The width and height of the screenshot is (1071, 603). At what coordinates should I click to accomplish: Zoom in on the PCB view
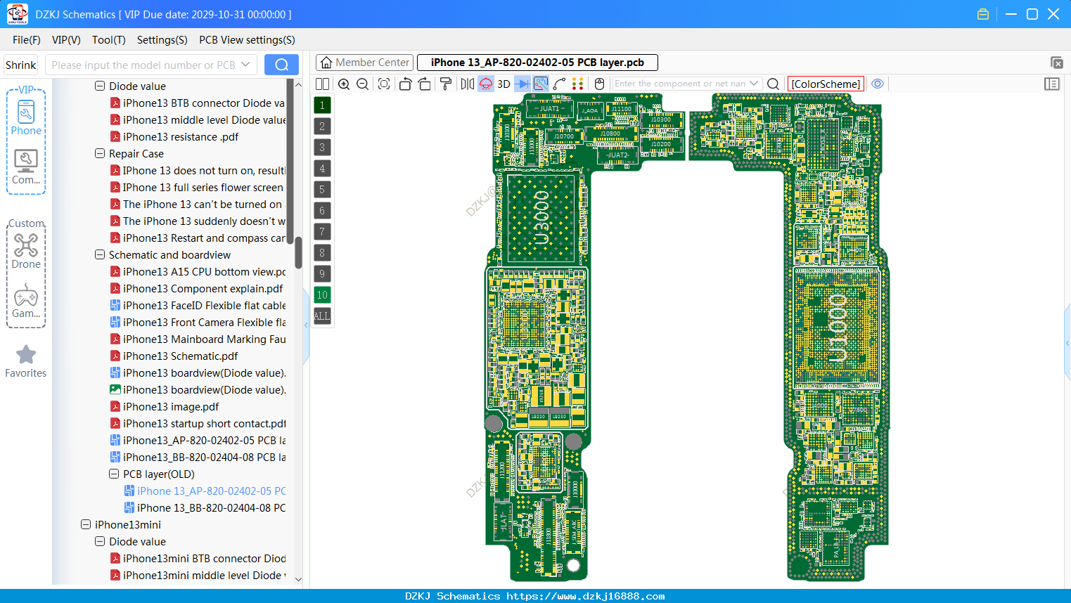click(x=344, y=84)
